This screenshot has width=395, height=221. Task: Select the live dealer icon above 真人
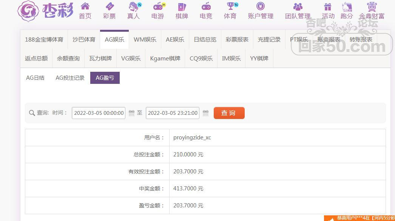pyautogui.click(x=133, y=6)
